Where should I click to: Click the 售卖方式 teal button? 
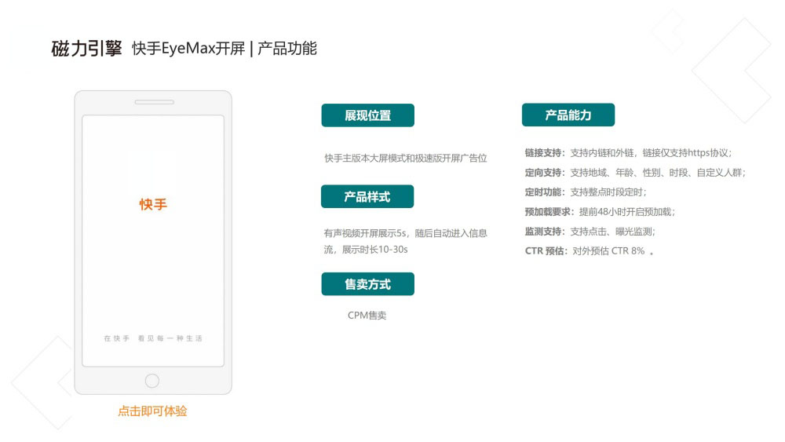click(367, 284)
